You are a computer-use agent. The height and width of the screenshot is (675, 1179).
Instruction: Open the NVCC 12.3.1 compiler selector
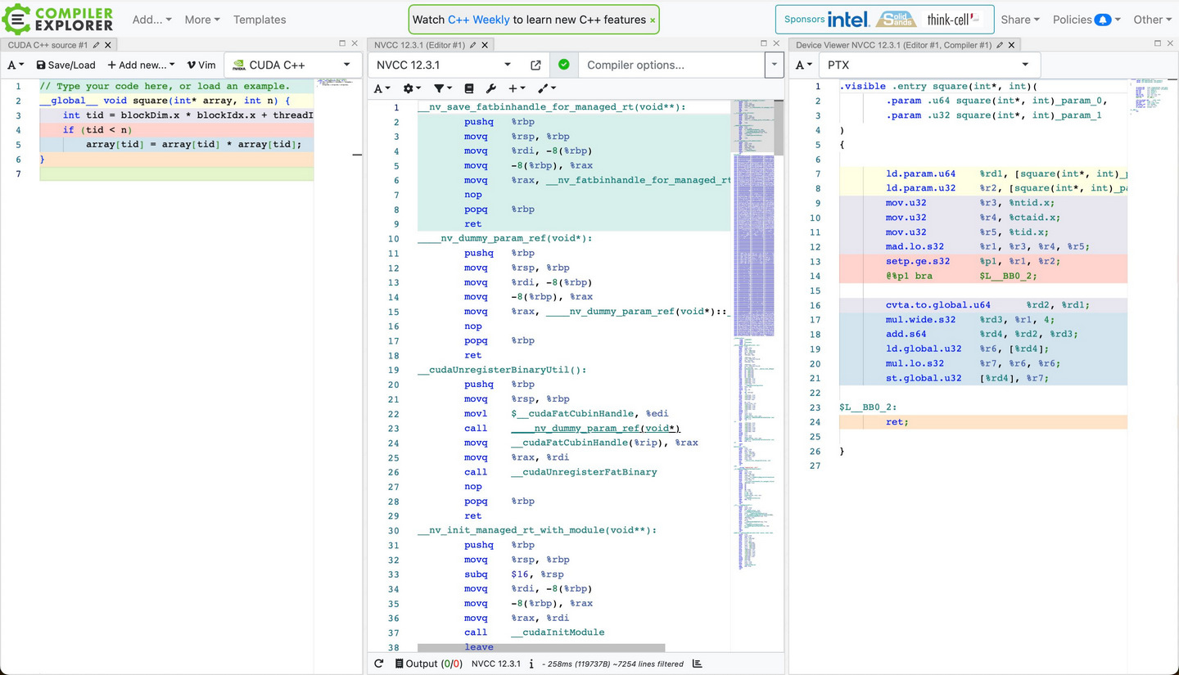(x=442, y=65)
